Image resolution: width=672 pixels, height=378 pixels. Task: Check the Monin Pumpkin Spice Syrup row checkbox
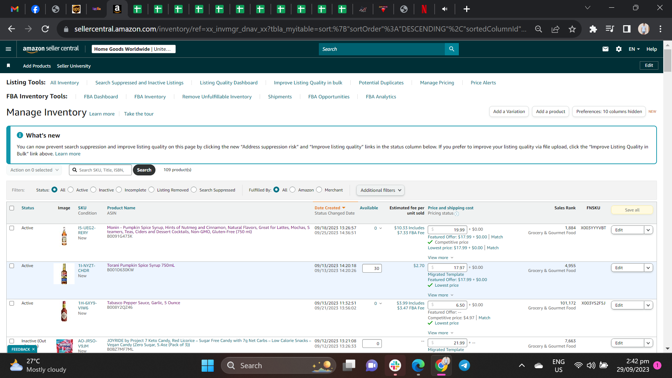coord(12,228)
